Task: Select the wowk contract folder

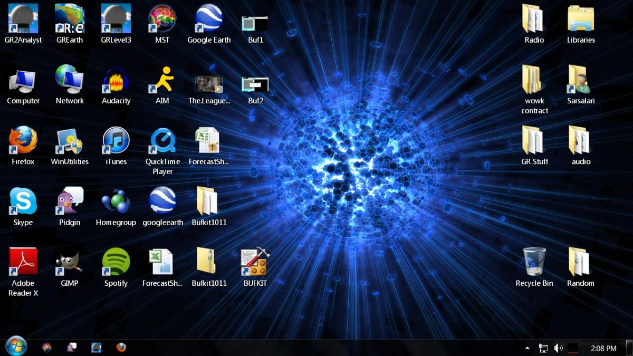Action: [534, 90]
